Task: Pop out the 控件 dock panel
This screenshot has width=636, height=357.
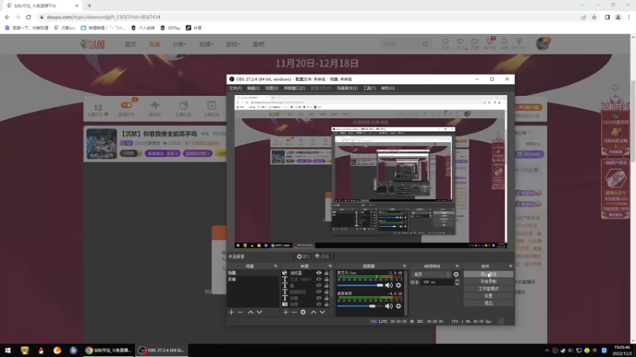Action: 510,267
